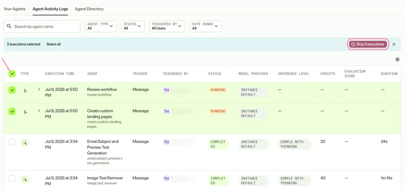Open the Agent Directory tab
This screenshot has width=406, height=191.
89,9
